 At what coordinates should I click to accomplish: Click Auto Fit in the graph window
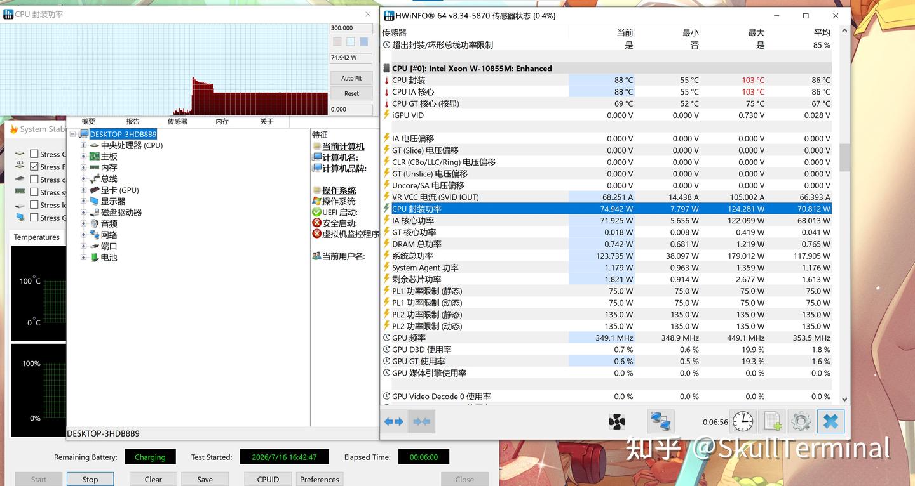tap(351, 78)
